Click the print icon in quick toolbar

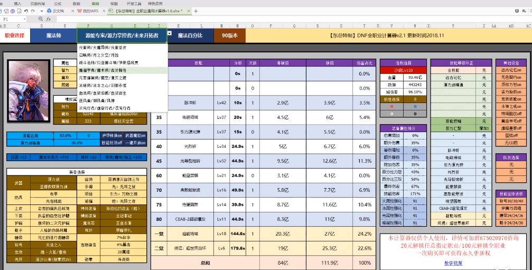pyautogui.click(x=12, y=11)
